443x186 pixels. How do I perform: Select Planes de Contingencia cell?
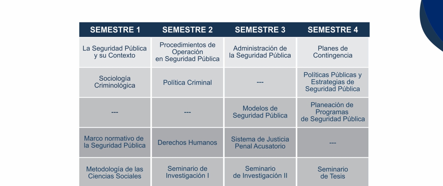click(x=333, y=52)
